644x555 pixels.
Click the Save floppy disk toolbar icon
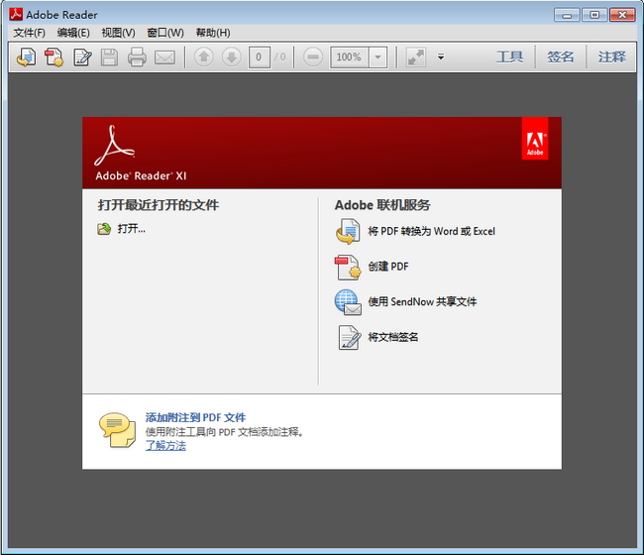109,57
